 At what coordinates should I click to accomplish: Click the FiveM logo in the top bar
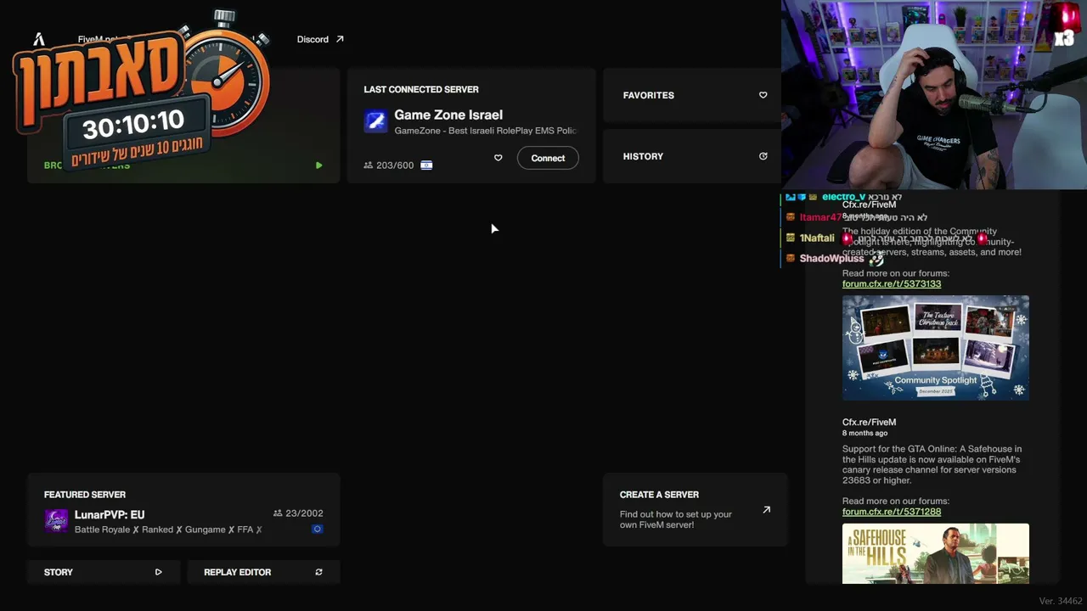point(39,39)
